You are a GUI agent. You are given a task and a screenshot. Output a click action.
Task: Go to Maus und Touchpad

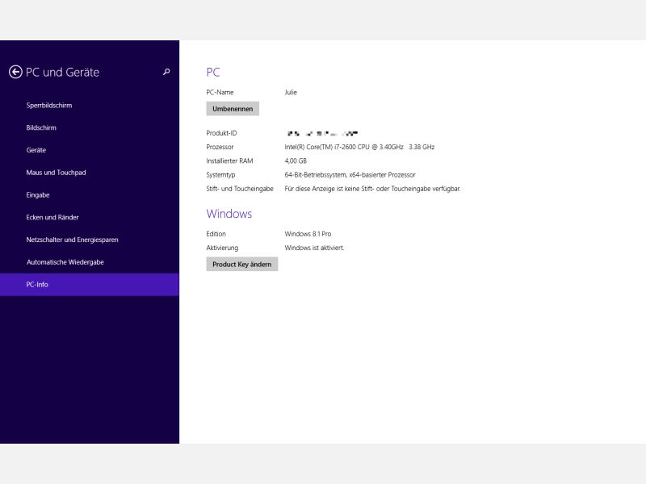56,173
